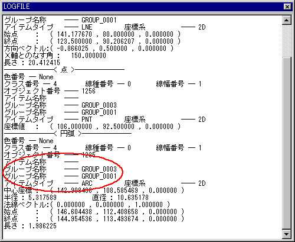
Task: Click the radius value 5.317589
Action: (42, 198)
